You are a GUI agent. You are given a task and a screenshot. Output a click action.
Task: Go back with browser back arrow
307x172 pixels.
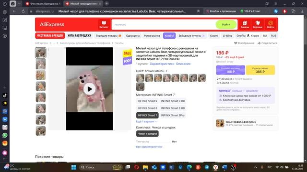coord(14,11)
